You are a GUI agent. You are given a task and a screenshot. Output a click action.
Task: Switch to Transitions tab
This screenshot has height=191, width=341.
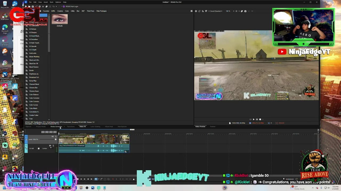coord(71,127)
